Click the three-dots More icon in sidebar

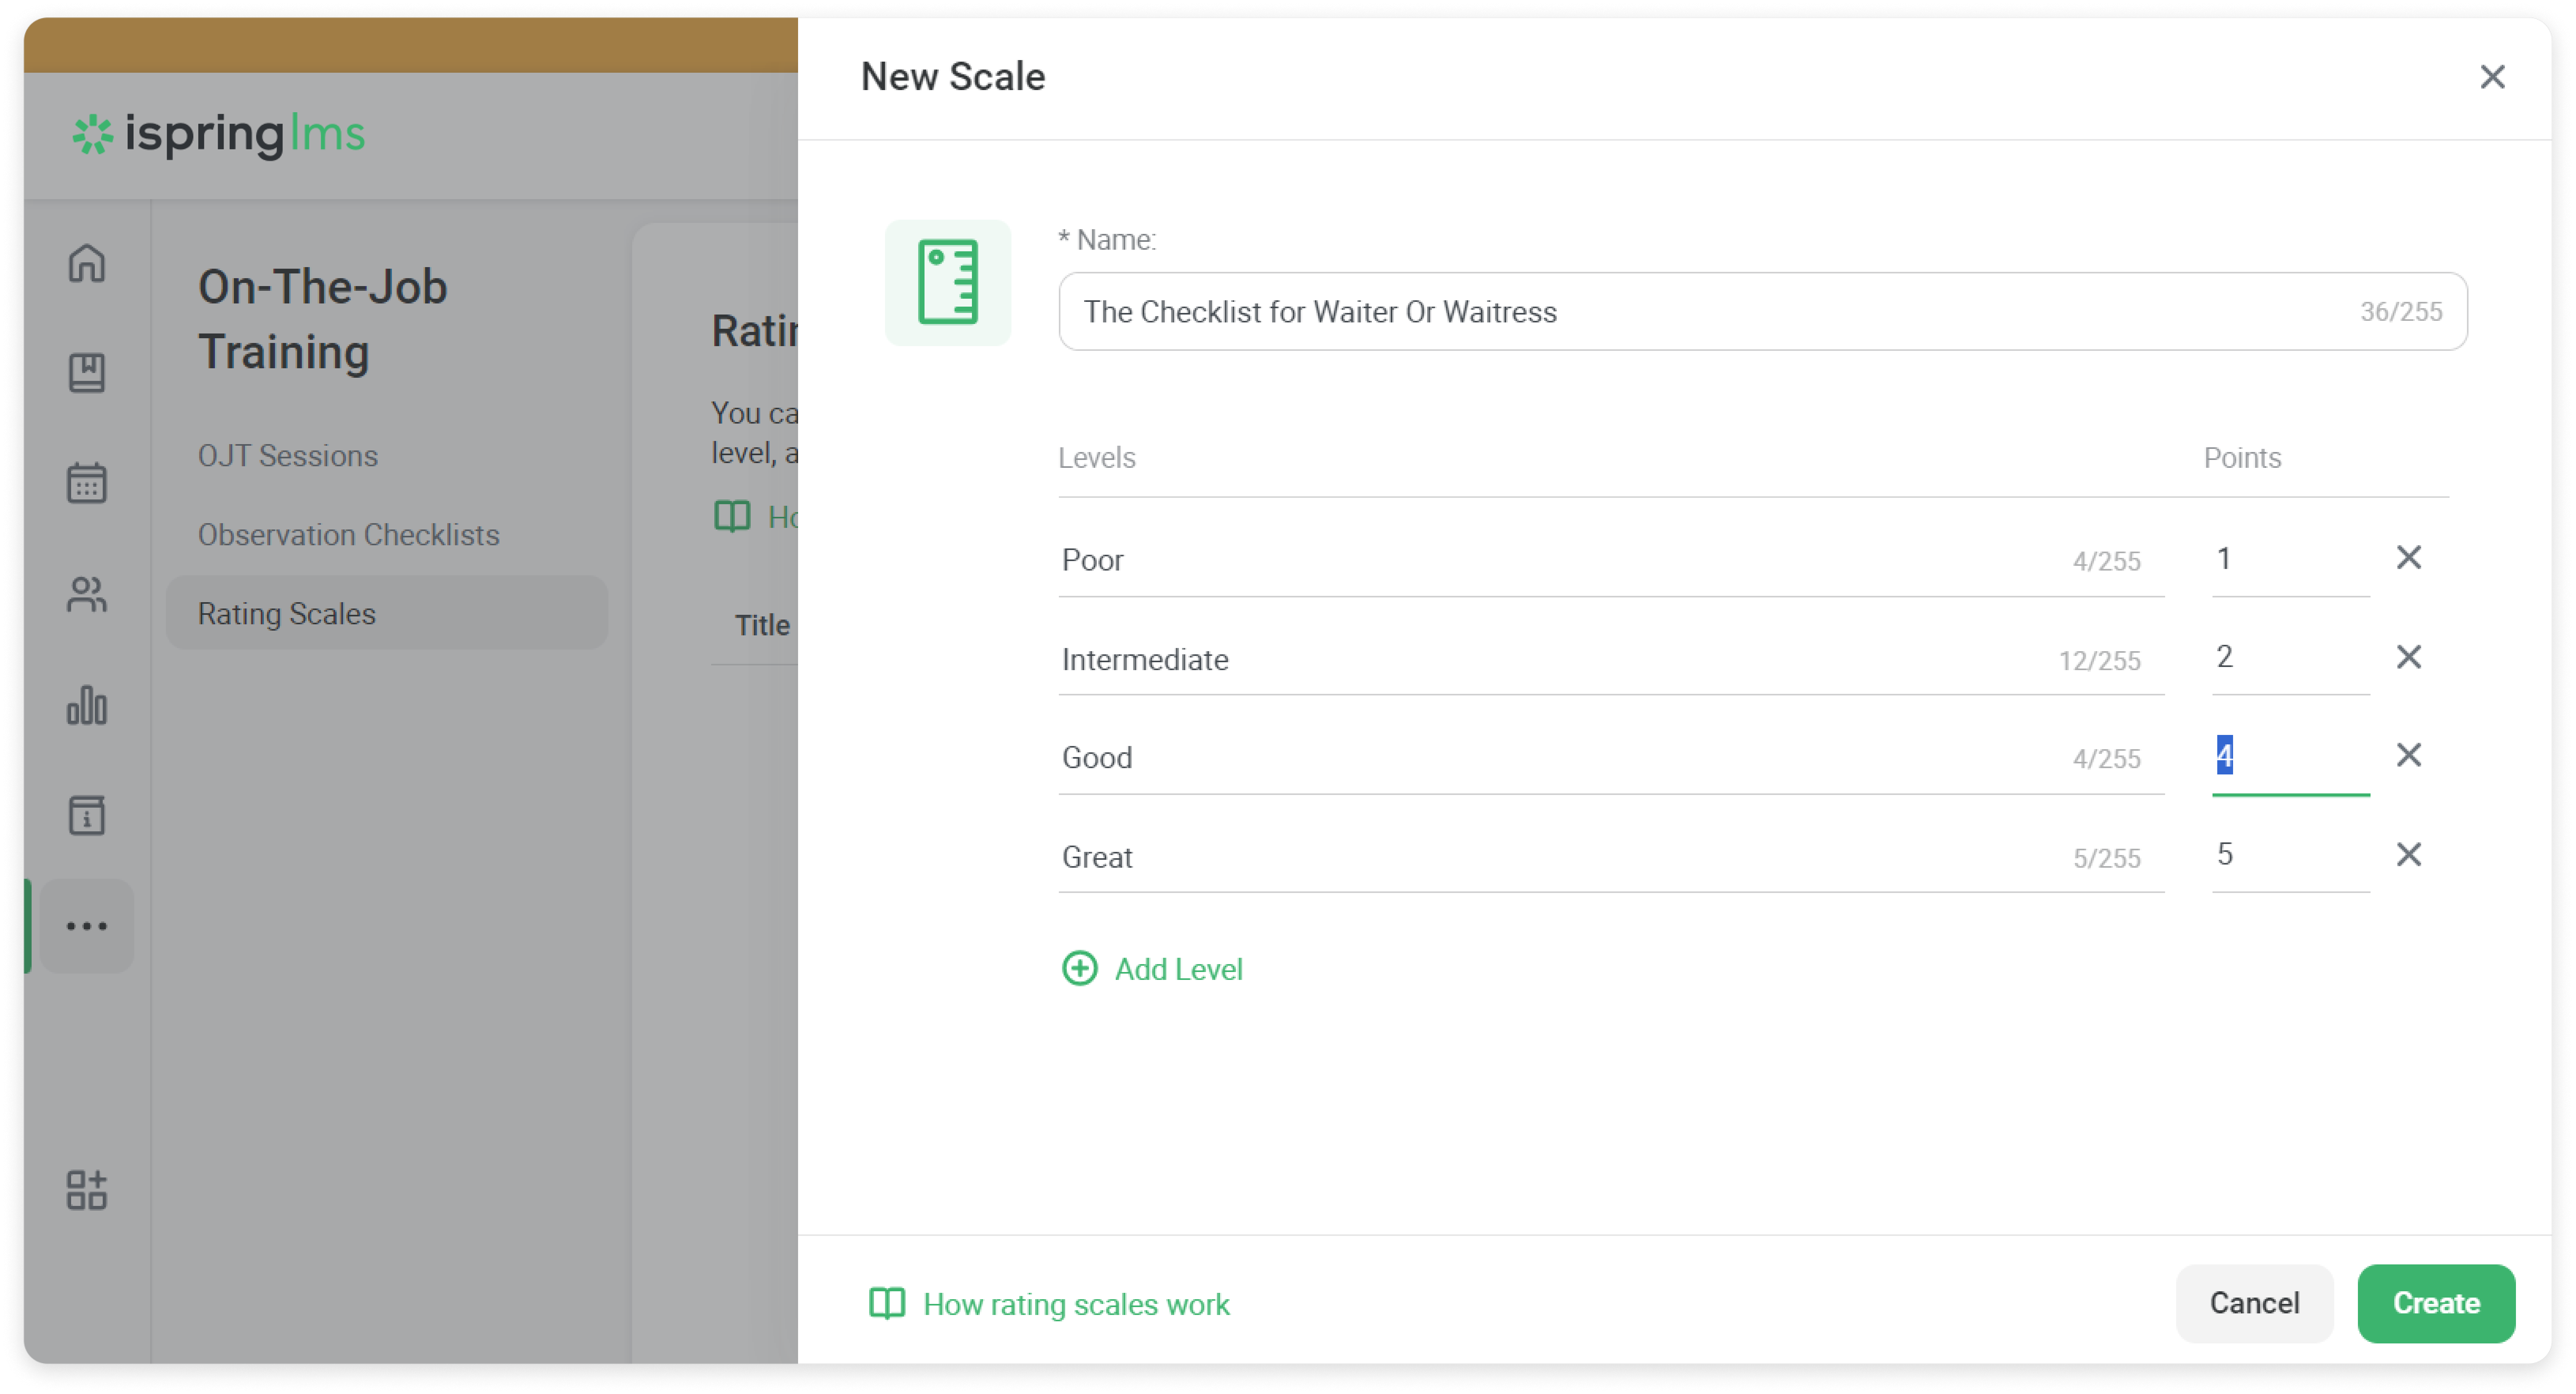87,926
